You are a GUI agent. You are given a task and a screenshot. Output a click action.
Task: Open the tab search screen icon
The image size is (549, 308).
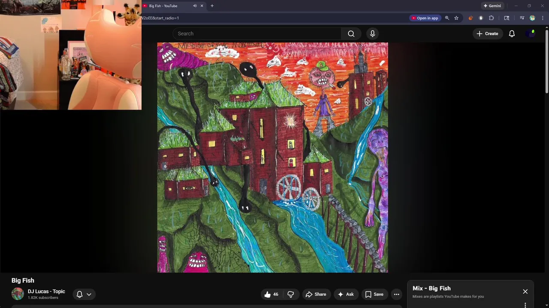tap(507, 18)
